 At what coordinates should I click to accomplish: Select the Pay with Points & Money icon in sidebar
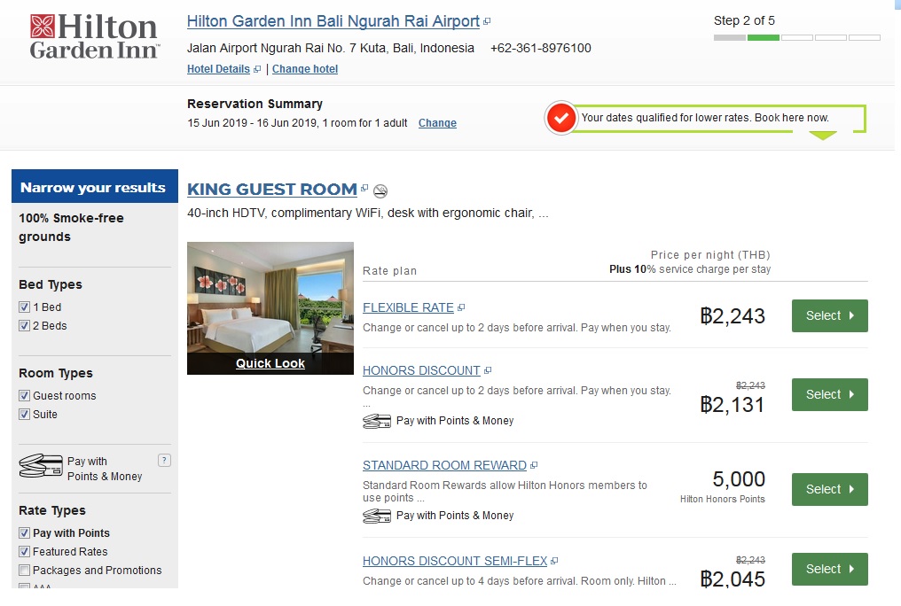(x=39, y=464)
